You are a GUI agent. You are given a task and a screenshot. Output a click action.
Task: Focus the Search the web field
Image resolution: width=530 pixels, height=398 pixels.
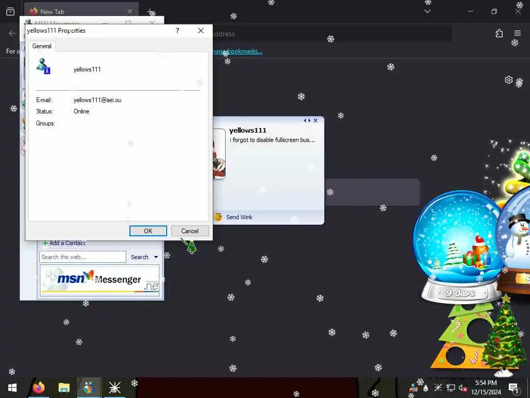click(x=83, y=257)
